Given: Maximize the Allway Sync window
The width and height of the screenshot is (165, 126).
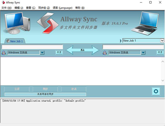Looking at the screenshot, I should pos(150,2).
